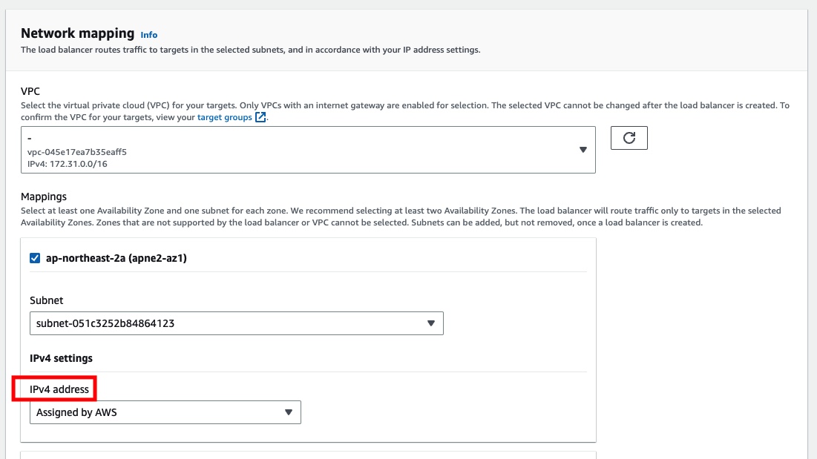817x459 pixels.
Task: Click the external link icon after target groups
Action: pyautogui.click(x=260, y=117)
